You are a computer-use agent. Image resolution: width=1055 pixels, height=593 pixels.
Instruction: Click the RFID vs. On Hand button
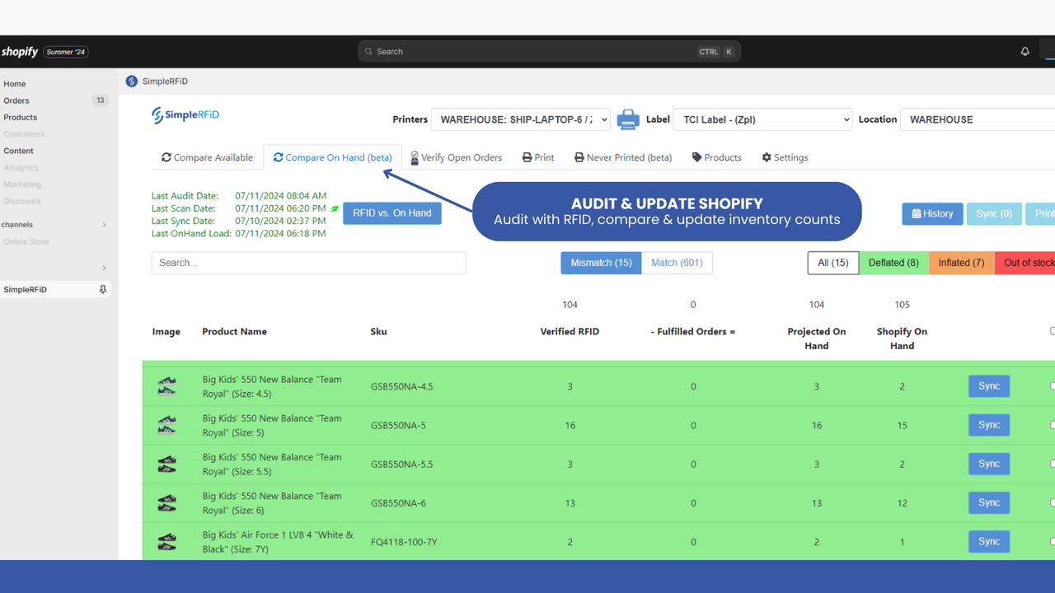[x=392, y=213]
